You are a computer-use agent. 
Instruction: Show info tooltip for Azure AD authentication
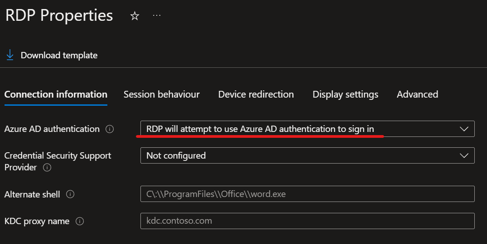point(110,129)
